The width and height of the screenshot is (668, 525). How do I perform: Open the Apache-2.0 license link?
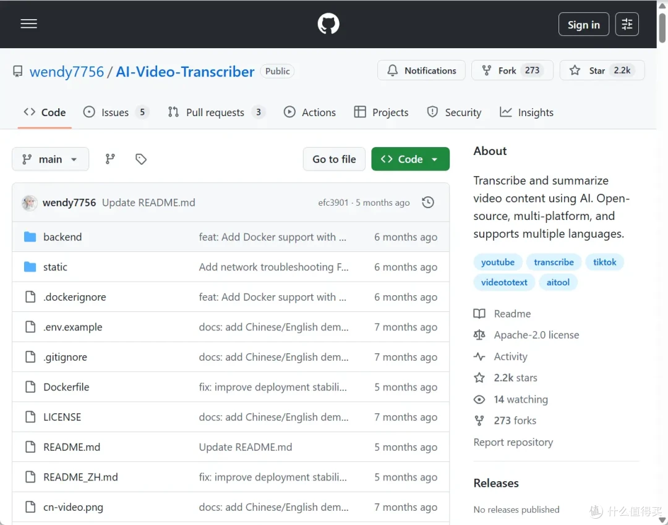click(536, 335)
